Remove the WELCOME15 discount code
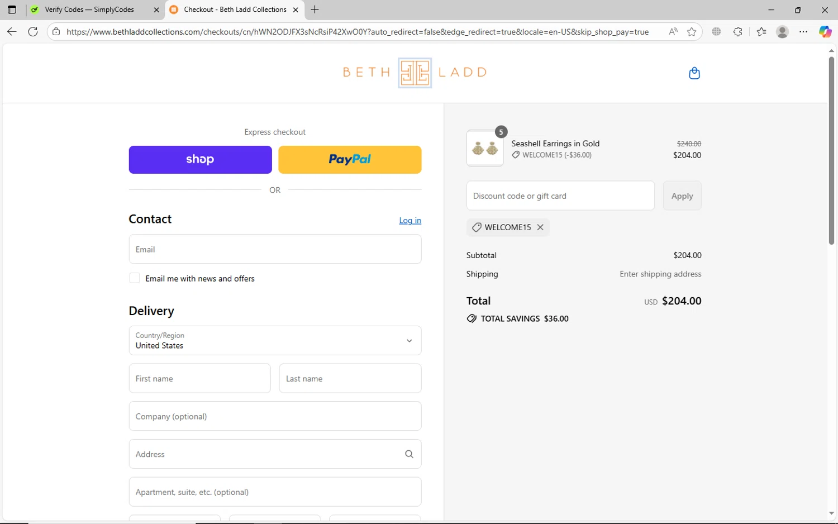 540,227
